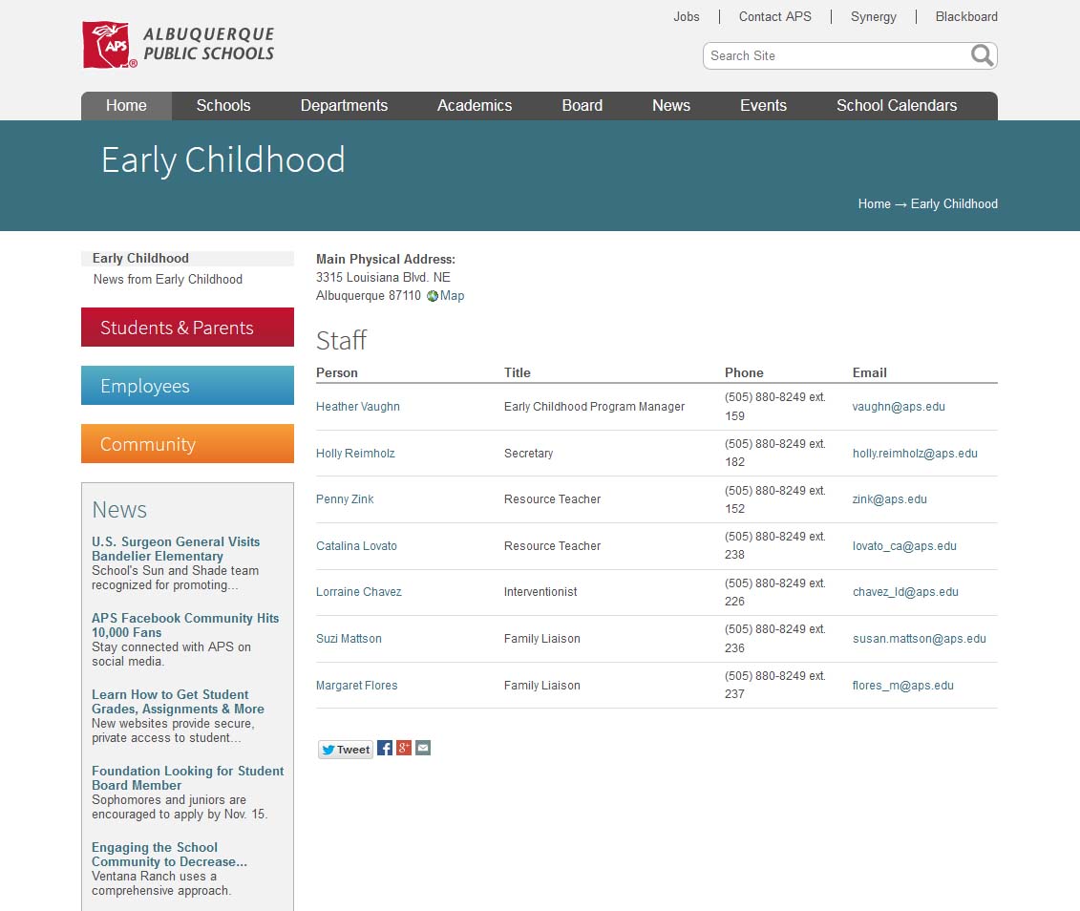Click into the Search Site field

tap(836, 55)
